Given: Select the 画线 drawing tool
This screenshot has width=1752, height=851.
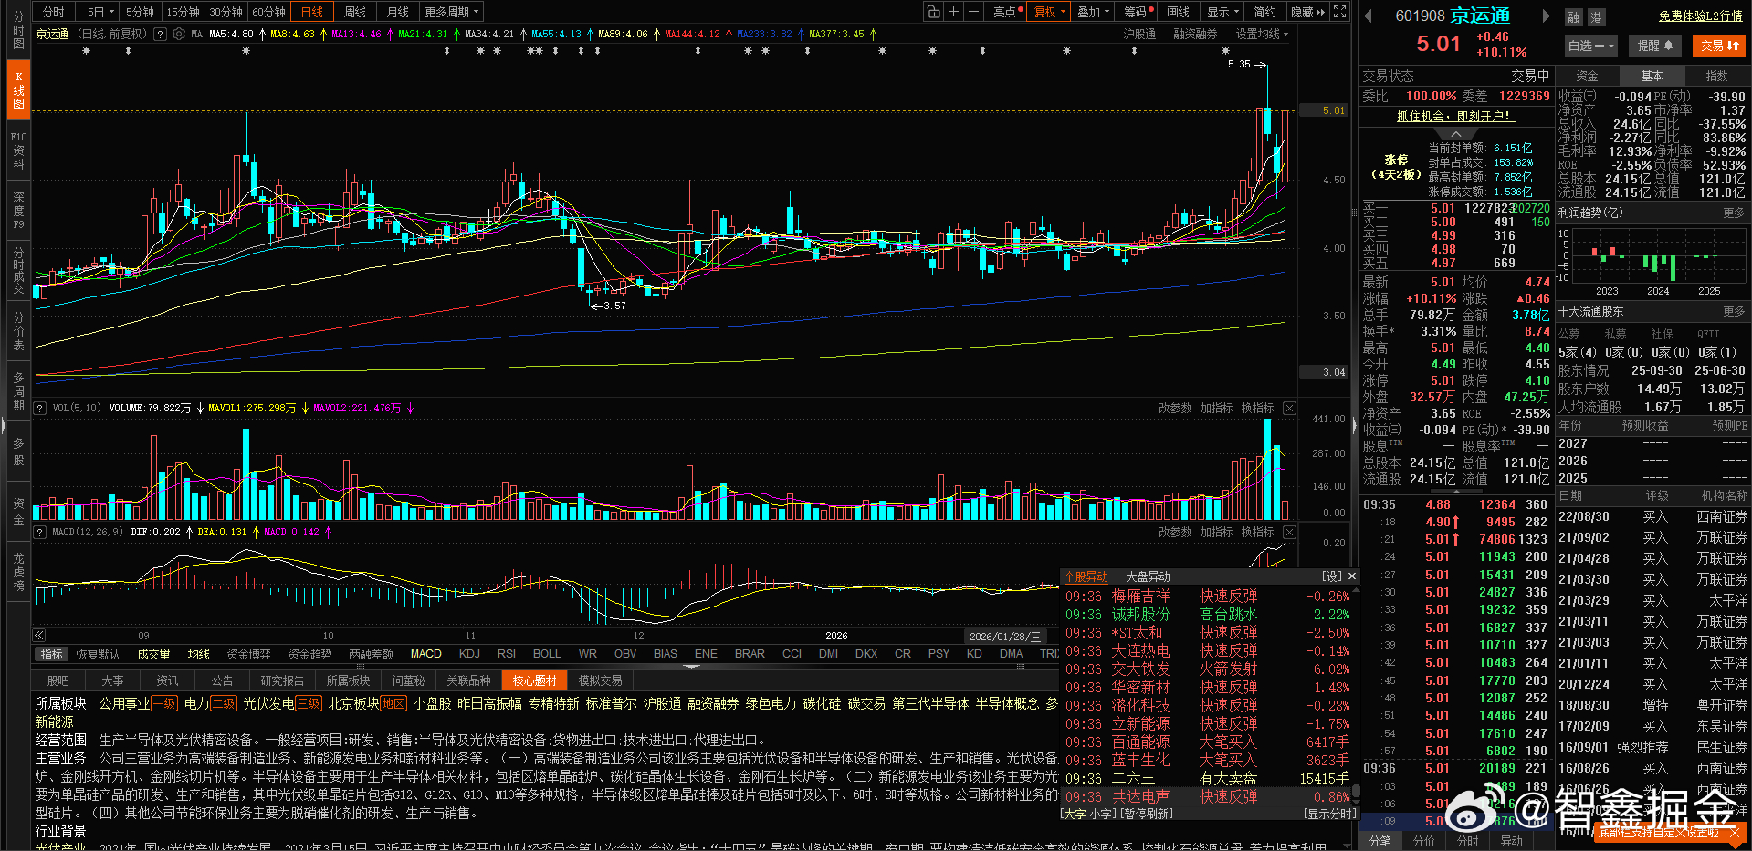Looking at the screenshot, I should click(x=1177, y=11).
